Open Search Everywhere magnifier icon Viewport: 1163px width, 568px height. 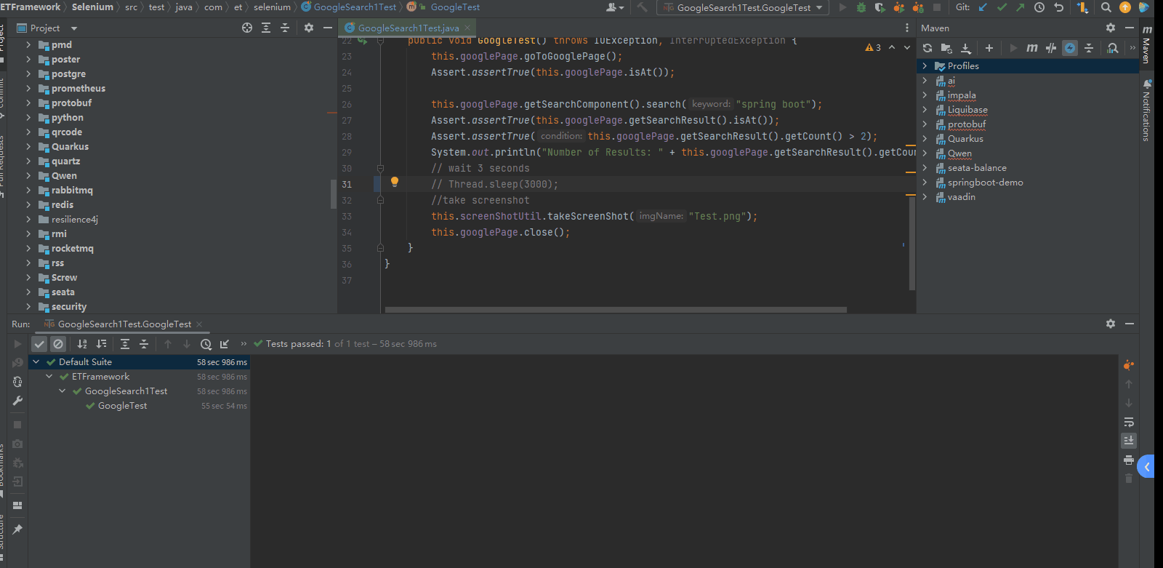pos(1106,7)
